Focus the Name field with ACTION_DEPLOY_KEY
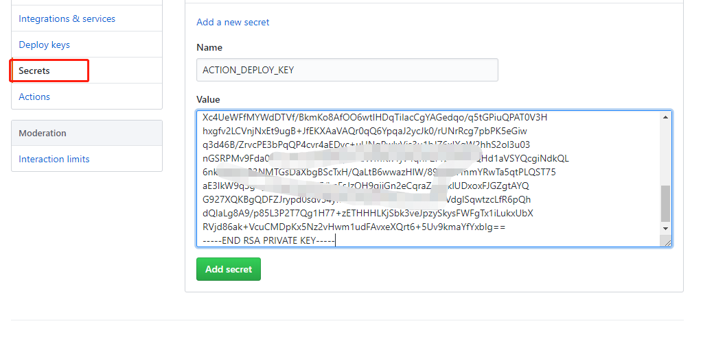The width and height of the screenshot is (703, 341). 347,70
